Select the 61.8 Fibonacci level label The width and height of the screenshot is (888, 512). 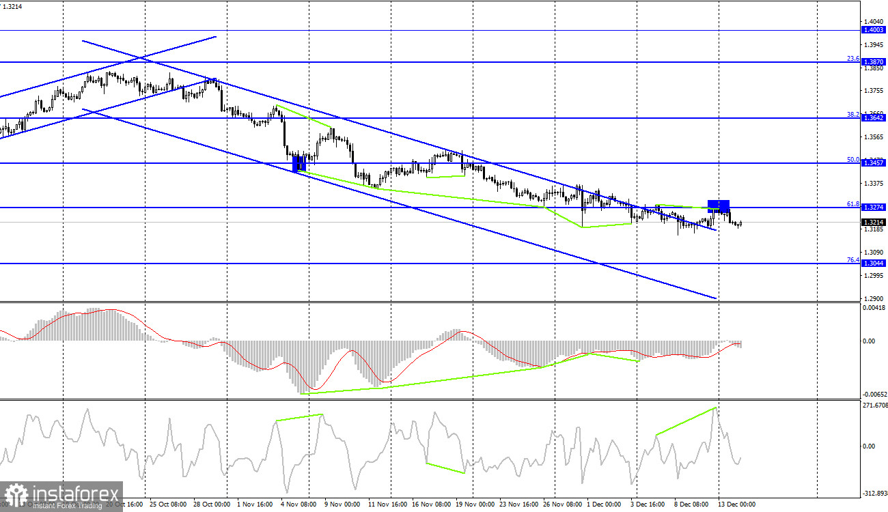(852, 203)
